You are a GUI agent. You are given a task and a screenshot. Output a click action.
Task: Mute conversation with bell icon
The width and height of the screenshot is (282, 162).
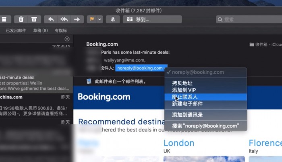[113, 19]
